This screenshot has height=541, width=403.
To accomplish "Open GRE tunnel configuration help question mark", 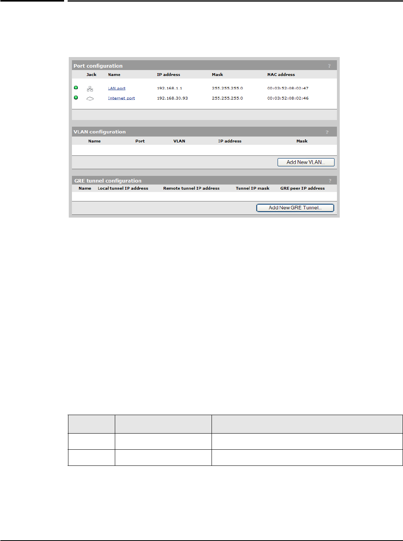I will [x=330, y=181].
